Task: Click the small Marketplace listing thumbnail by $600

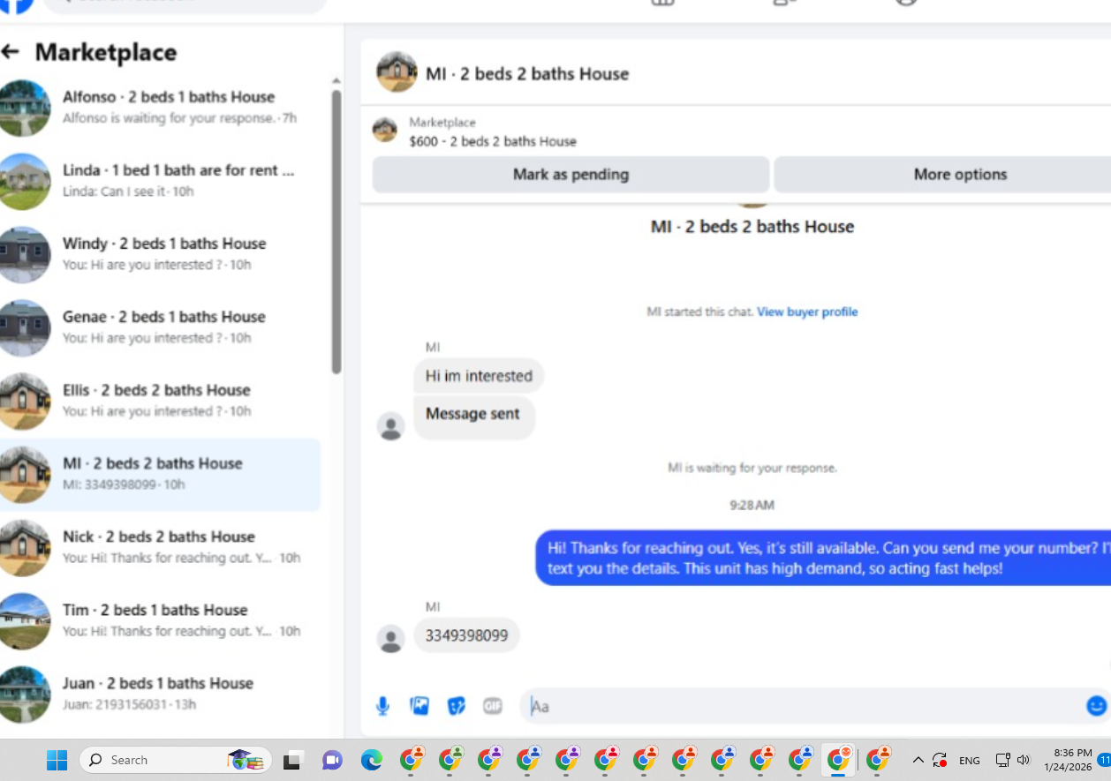Action: tap(384, 130)
